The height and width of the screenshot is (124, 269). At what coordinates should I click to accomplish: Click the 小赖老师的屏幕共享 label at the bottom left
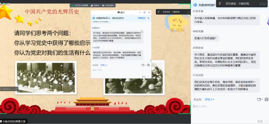pyautogui.click(x=14, y=121)
